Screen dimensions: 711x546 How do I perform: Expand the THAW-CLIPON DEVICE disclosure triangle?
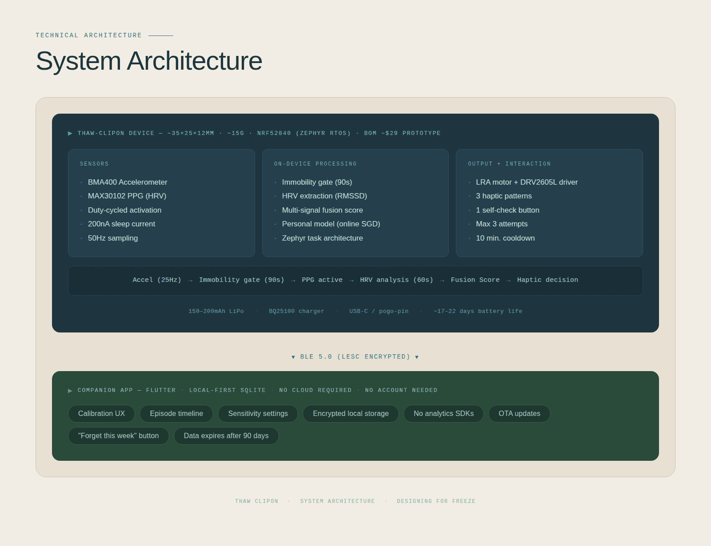[70, 133]
